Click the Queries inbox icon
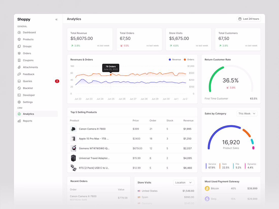Image resolution: width=279 pixels, height=209 pixels. [x=19, y=81]
